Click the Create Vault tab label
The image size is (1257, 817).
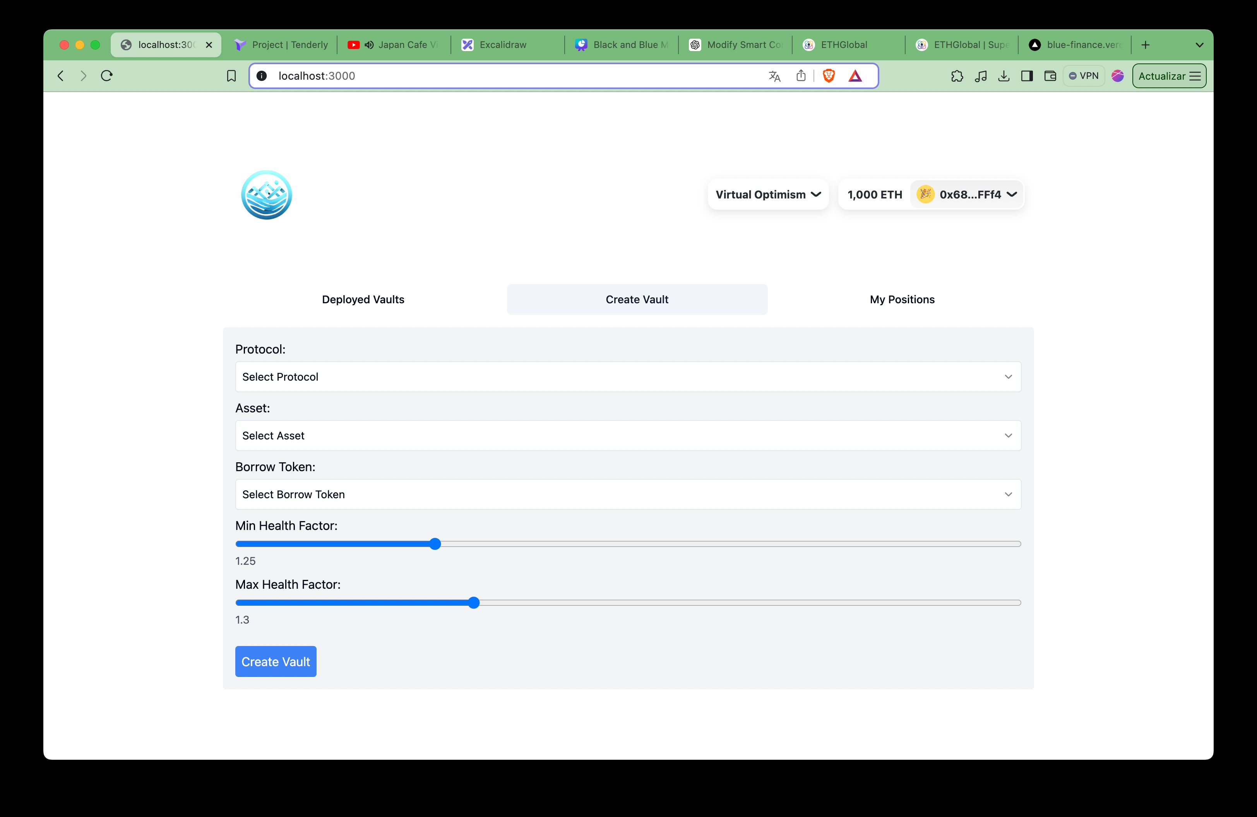pyautogui.click(x=637, y=299)
